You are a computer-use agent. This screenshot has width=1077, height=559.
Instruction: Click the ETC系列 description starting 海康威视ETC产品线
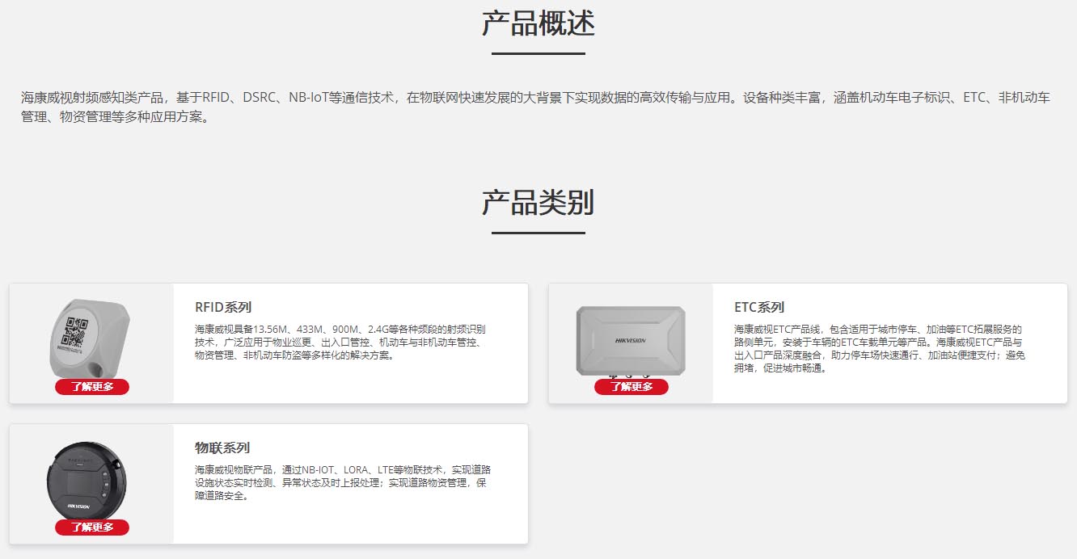(880, 348)
